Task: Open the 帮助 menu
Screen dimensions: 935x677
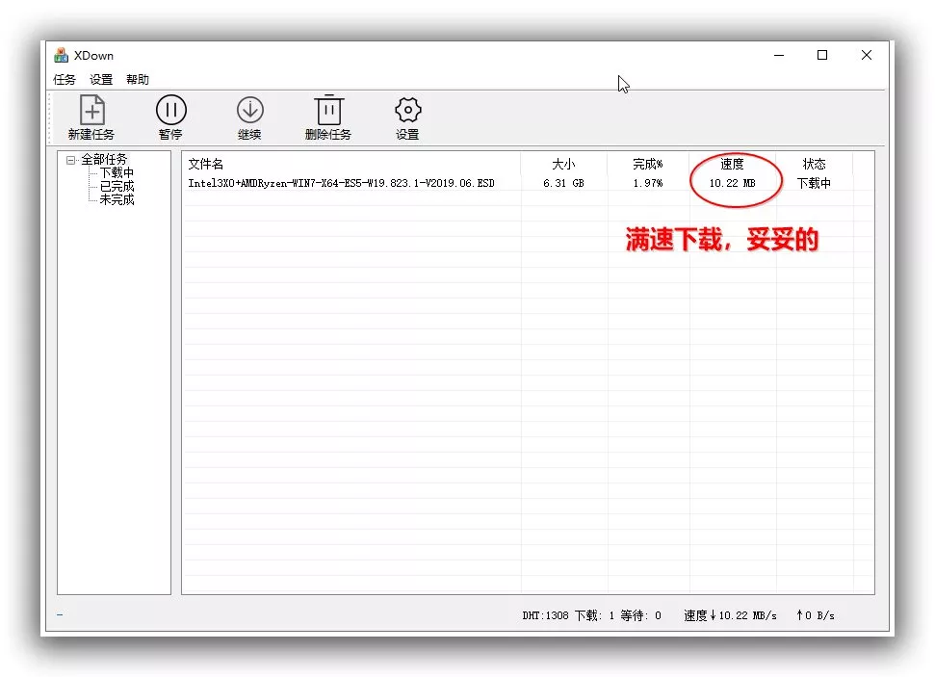Action: click(137, 79)
